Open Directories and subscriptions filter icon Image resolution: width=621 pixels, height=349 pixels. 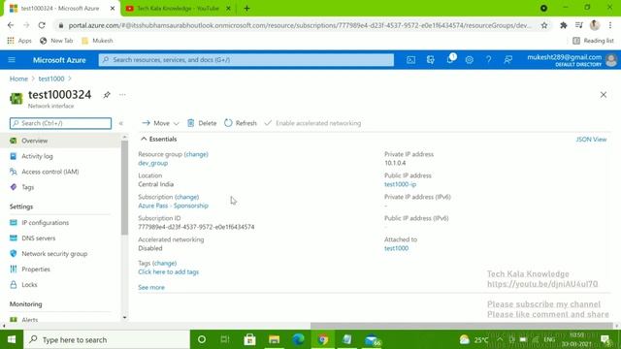coord(430,60)
